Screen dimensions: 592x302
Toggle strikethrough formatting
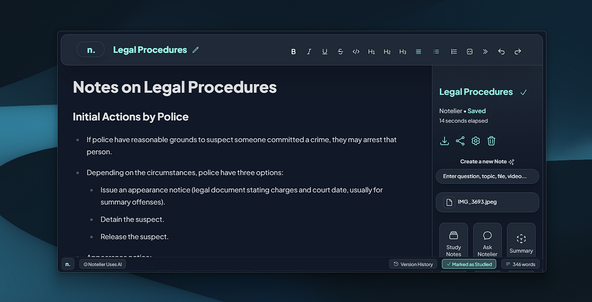click(340, 52)
